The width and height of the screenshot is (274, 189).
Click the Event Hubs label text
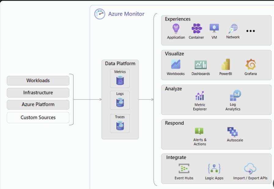pos(184,178)
